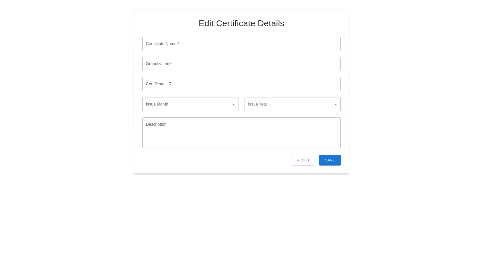The image size is (483, 272).
Task: Click the Issue Year caret arrow icon
Action: pos(336,104)
